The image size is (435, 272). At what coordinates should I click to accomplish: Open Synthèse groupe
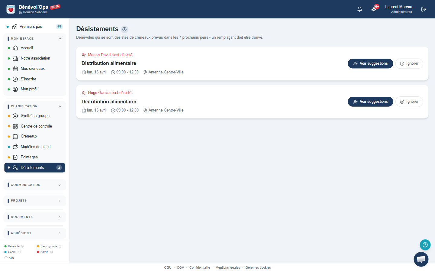pos(35,116)
